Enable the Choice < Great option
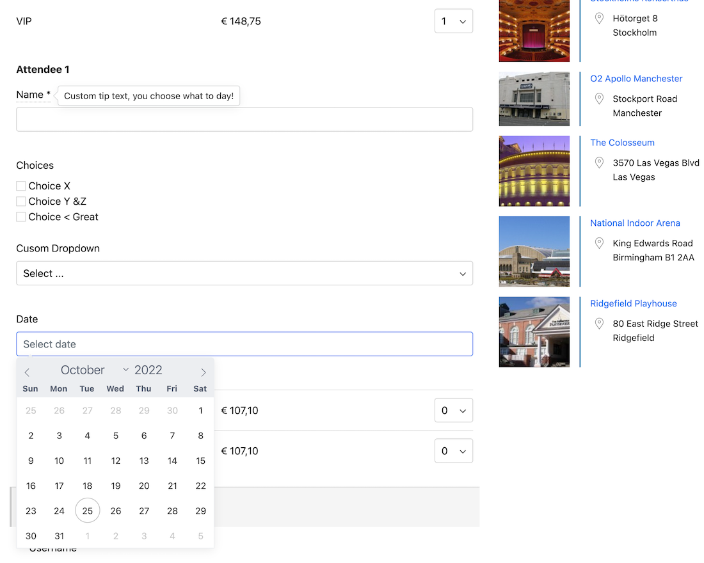Image resolution: width=704 pixels, height=563 pixels. tap(21, 217)
